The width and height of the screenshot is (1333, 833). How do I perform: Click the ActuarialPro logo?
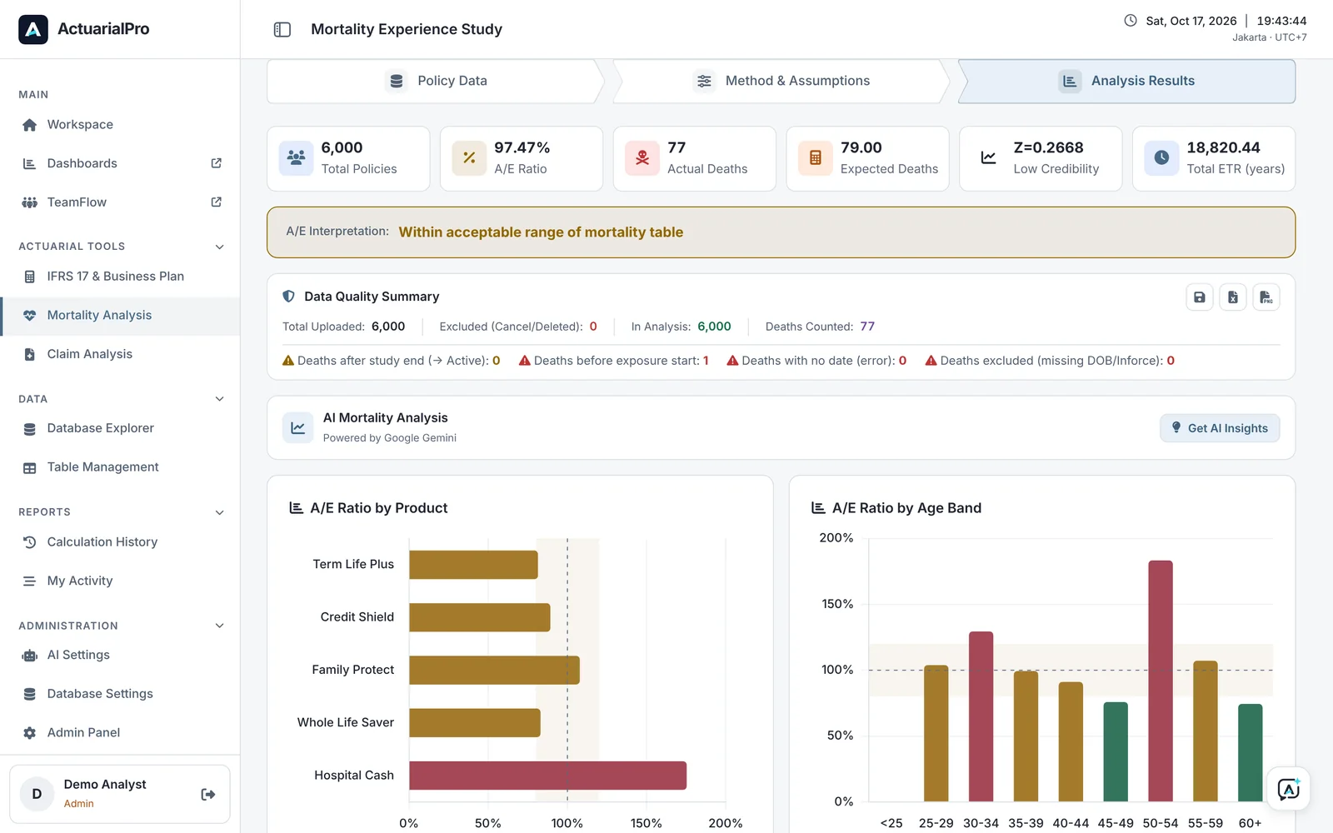pyautogui.click(x=33, y=29)
